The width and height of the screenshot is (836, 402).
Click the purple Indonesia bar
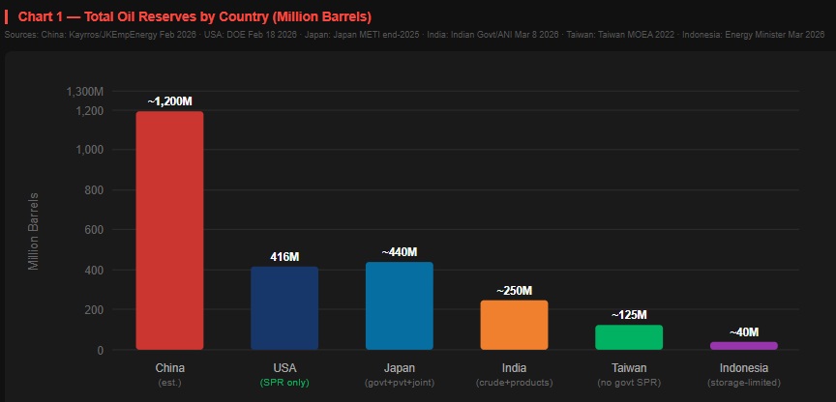(743, 346)
